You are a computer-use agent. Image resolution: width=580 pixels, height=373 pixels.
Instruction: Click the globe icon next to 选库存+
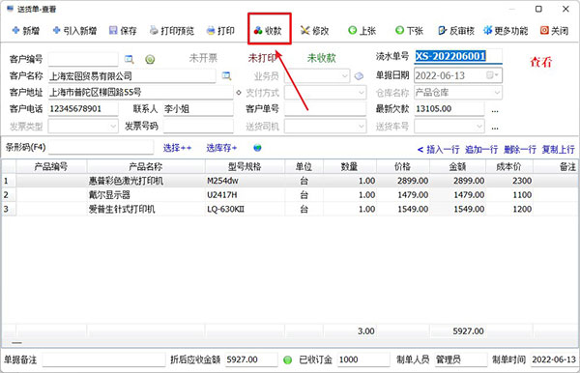pyautogui.click(x=257, y=148)
